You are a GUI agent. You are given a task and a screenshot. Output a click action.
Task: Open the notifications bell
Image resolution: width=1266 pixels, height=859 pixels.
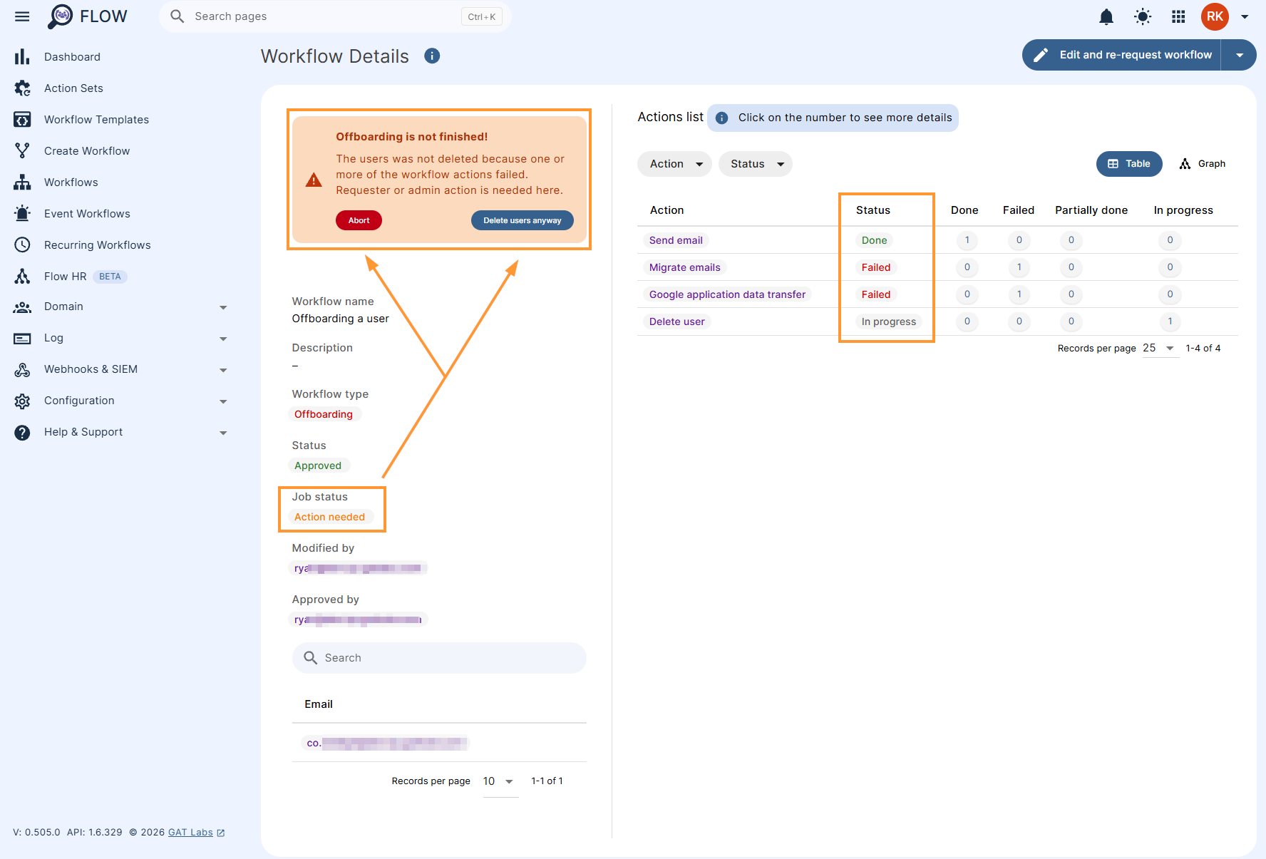1106,16
